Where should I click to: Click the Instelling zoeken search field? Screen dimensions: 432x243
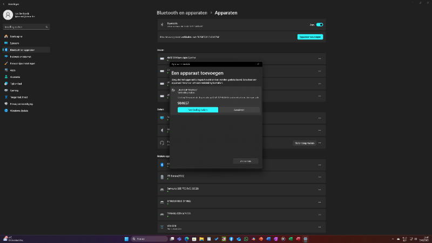[26, 26]
